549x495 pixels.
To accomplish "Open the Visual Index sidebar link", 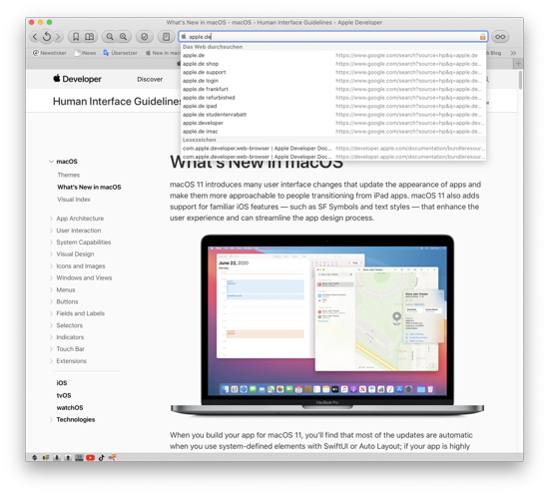I will pos(74,200).
